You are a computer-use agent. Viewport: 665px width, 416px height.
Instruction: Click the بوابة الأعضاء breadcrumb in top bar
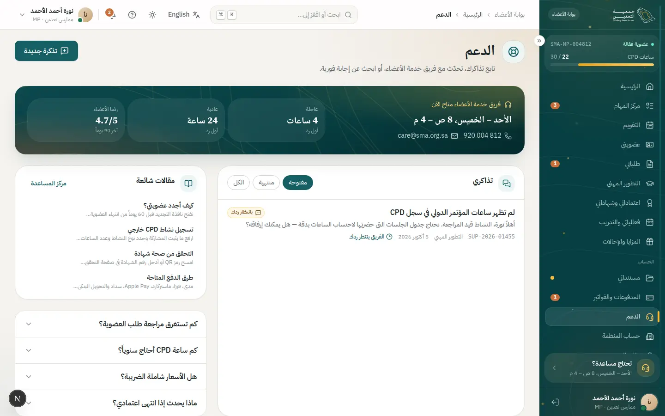point(509,15)
